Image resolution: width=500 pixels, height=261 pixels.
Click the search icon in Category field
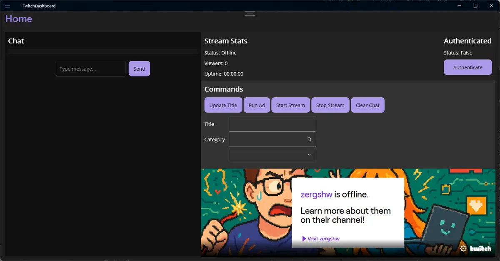[310, 139]
